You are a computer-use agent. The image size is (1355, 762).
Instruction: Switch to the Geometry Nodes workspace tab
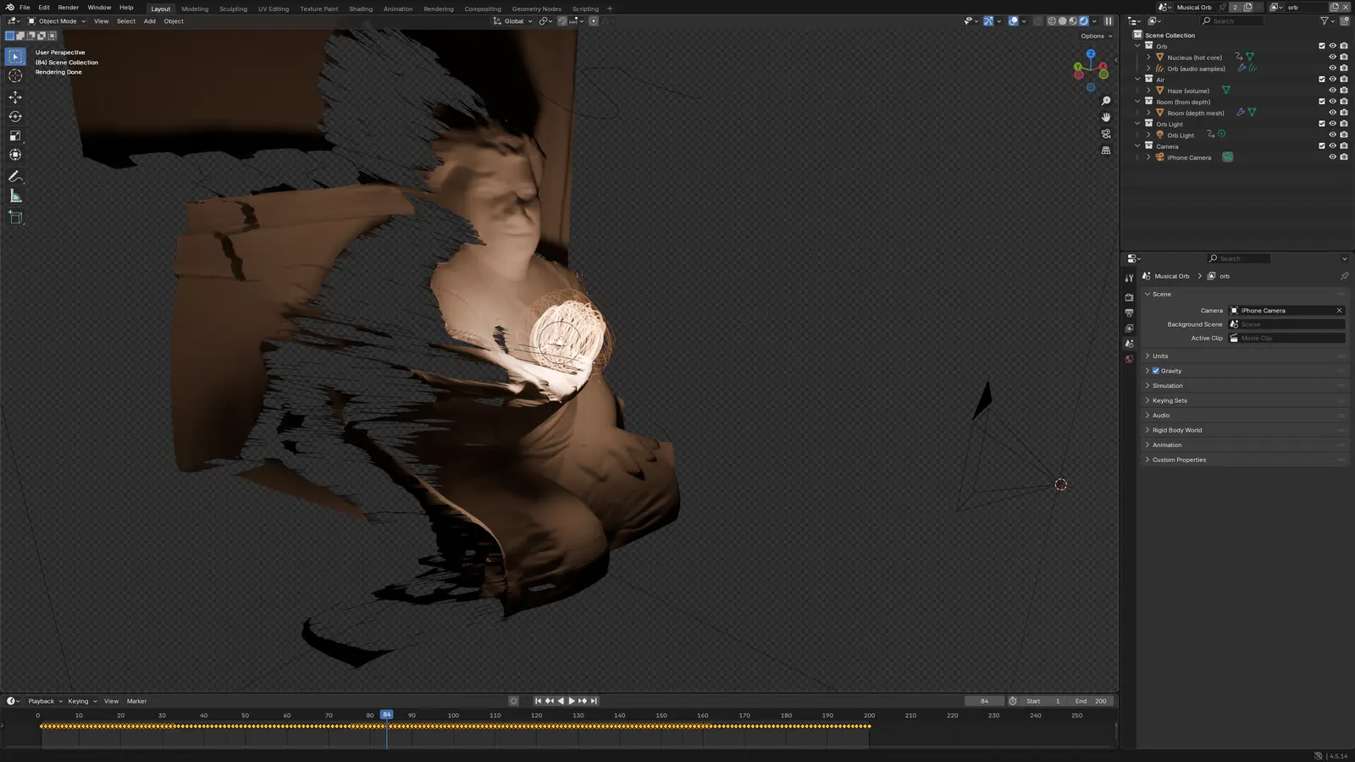pos(536,8)
